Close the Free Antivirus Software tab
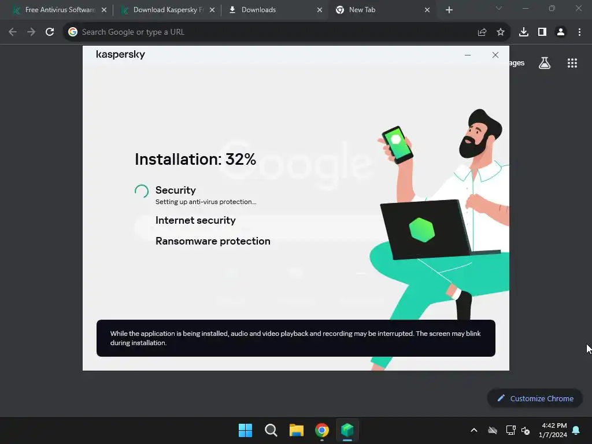 (x=104, y=10)
